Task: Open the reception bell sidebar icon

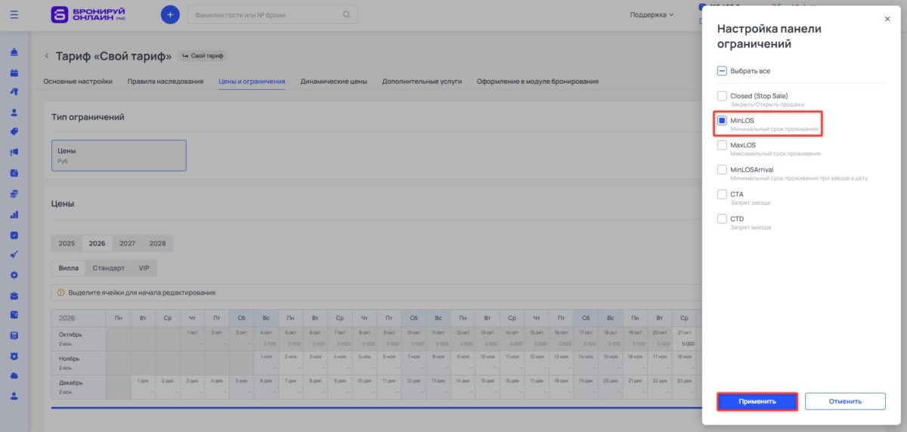Action: (x=14, y=53)
